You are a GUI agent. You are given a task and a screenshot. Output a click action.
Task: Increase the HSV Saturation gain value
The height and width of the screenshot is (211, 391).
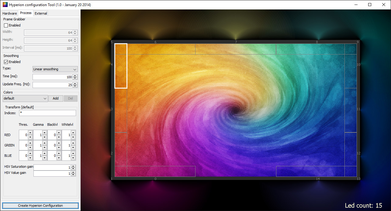[73, 166]
